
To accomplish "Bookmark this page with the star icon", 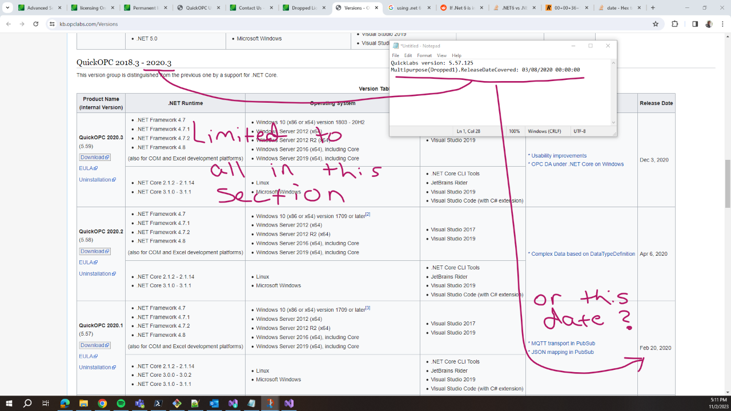I will tap(656, 24).
